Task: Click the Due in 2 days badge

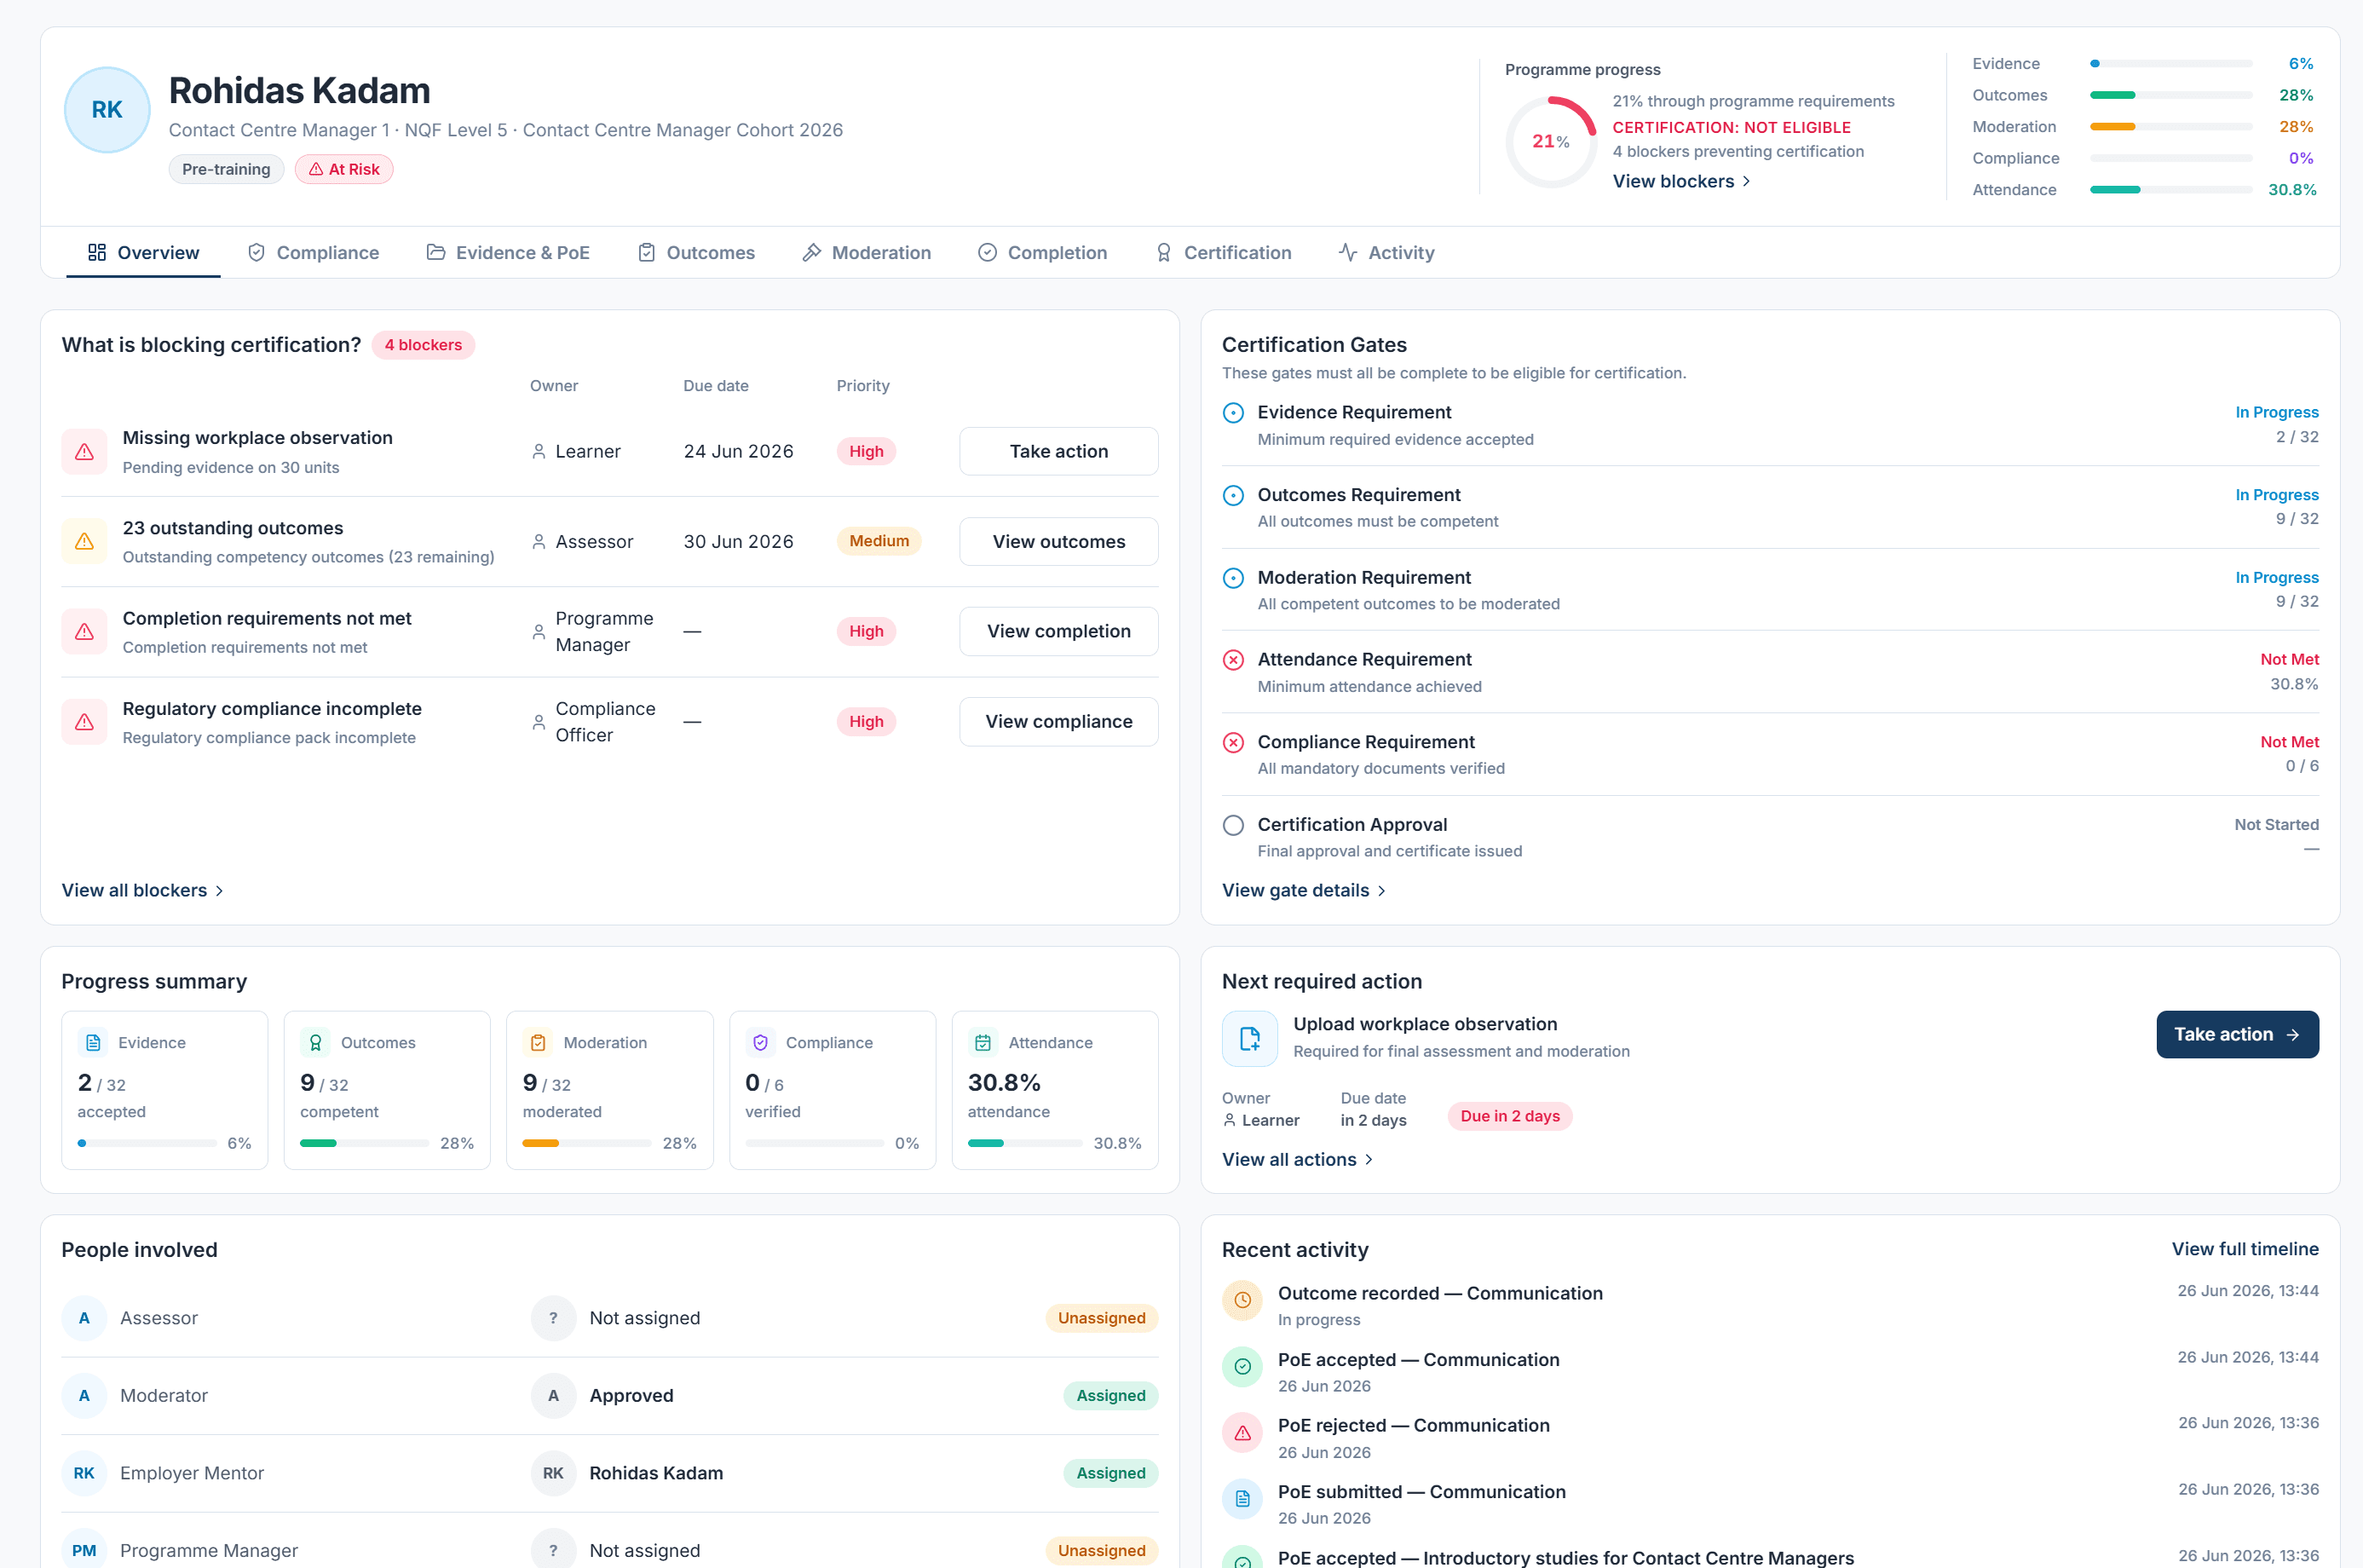Action: [x=1509, y=1116]
